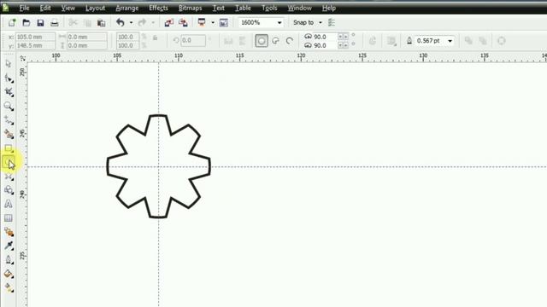Open Application launcher icon

click(x=202, y=23)
